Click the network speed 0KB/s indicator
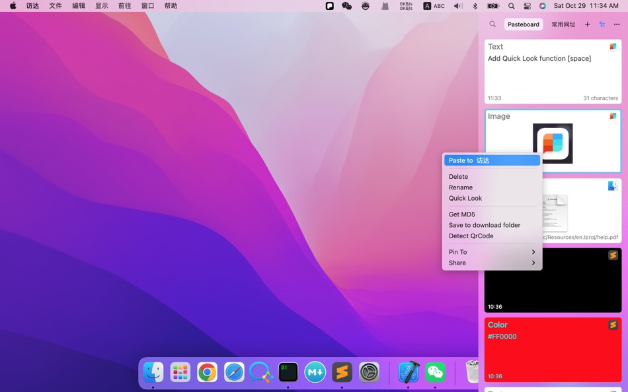 (x=406, y=6)
